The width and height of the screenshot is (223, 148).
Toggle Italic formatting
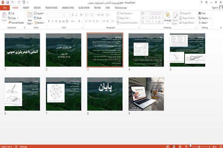click(53, 21)
